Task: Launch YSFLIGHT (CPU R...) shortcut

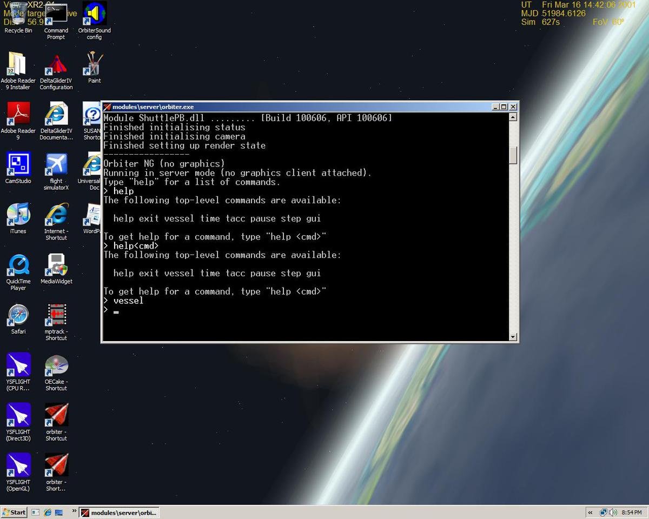Action: [x=18, y=371]
